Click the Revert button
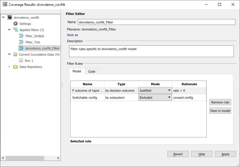The image size is (240, 167). [x=178, y=154]
